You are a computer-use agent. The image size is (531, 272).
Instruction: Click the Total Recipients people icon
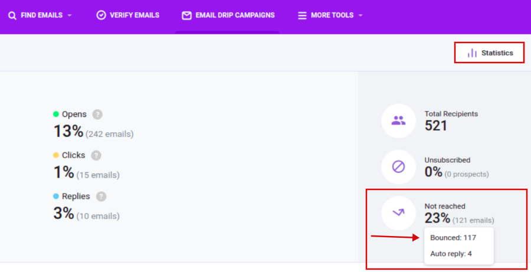[399, 120]
